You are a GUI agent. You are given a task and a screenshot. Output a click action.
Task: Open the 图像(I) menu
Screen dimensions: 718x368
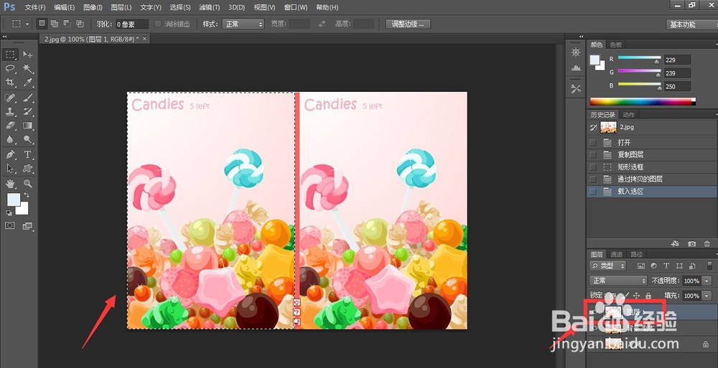click(93, 7)
